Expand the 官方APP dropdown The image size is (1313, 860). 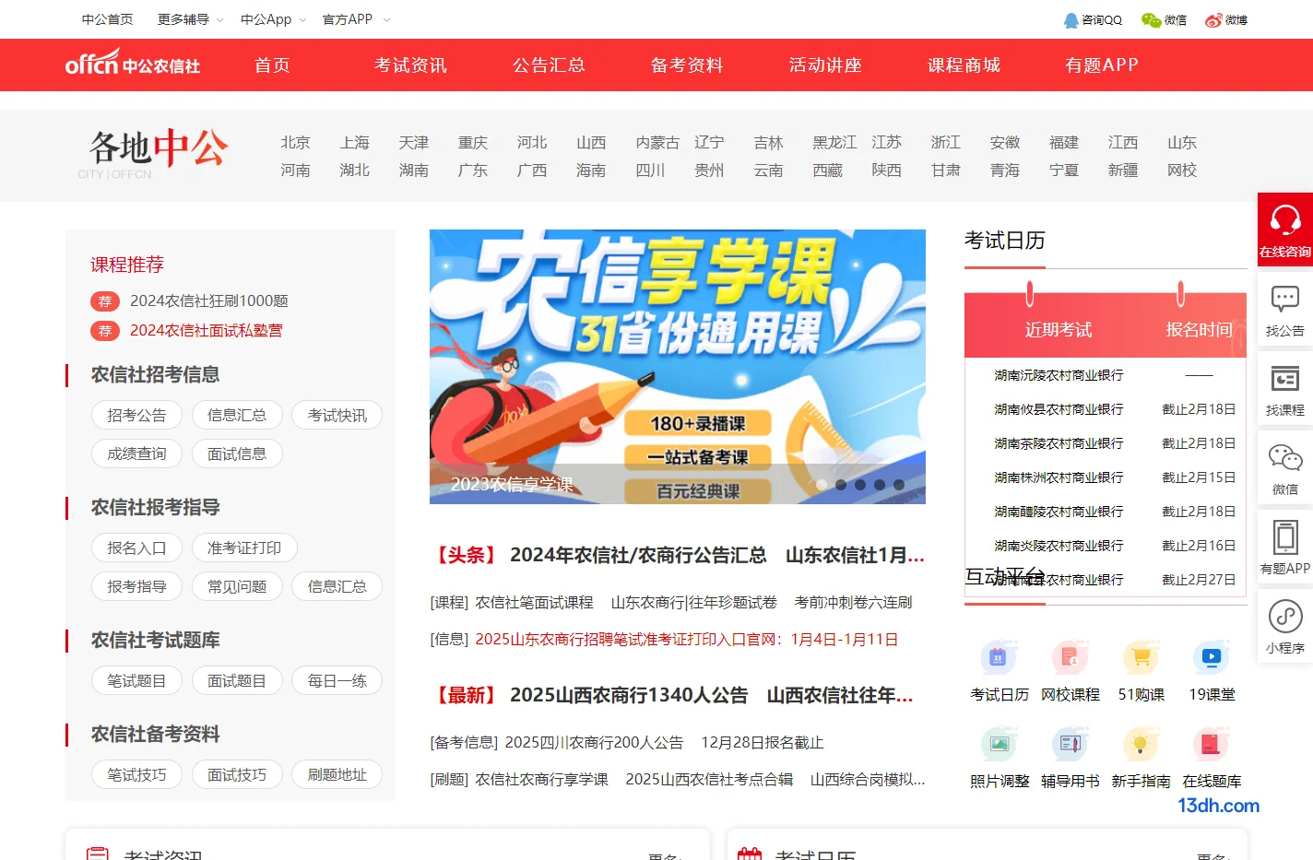[x=356, y=19]
